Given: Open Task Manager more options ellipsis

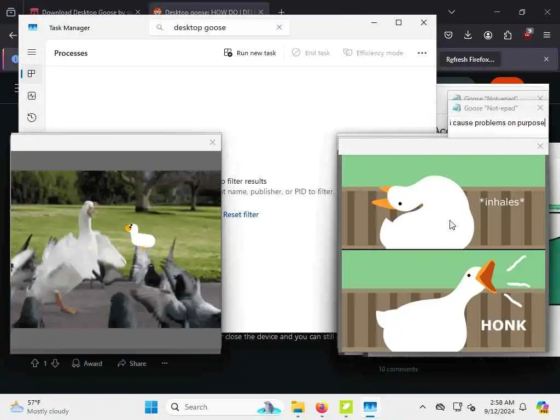Looking at the screenshot, I should 422,53.
